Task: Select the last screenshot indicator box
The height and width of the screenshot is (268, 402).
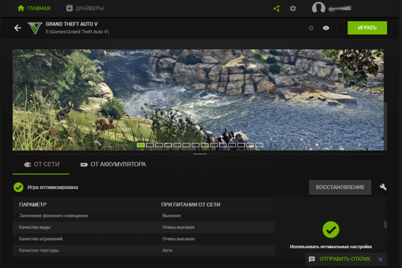Action: [259, 145]
